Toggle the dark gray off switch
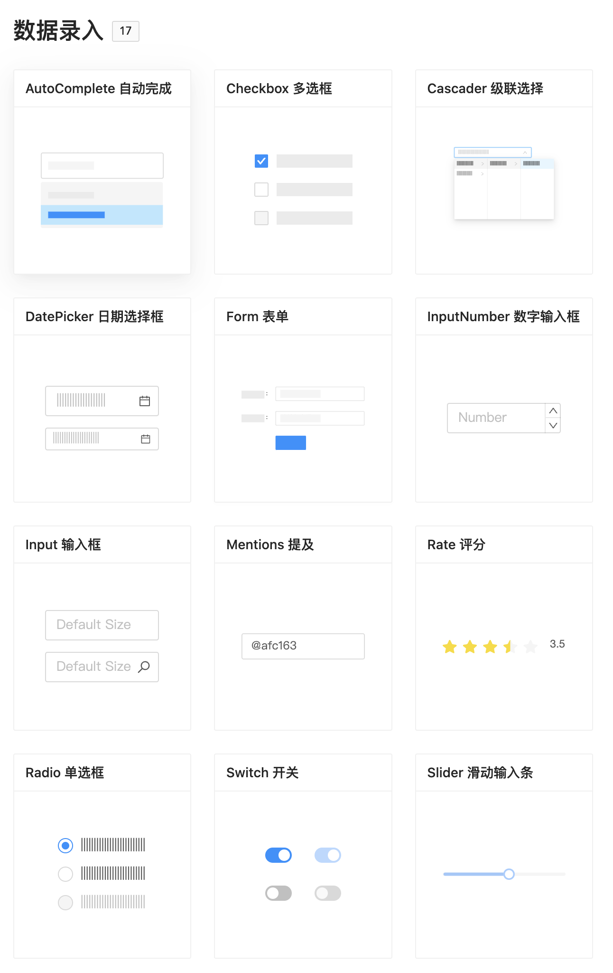 tap(279, 893)
